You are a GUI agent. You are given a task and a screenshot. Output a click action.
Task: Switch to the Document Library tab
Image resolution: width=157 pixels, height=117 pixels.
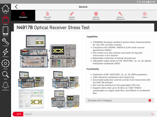click(48, 16)
